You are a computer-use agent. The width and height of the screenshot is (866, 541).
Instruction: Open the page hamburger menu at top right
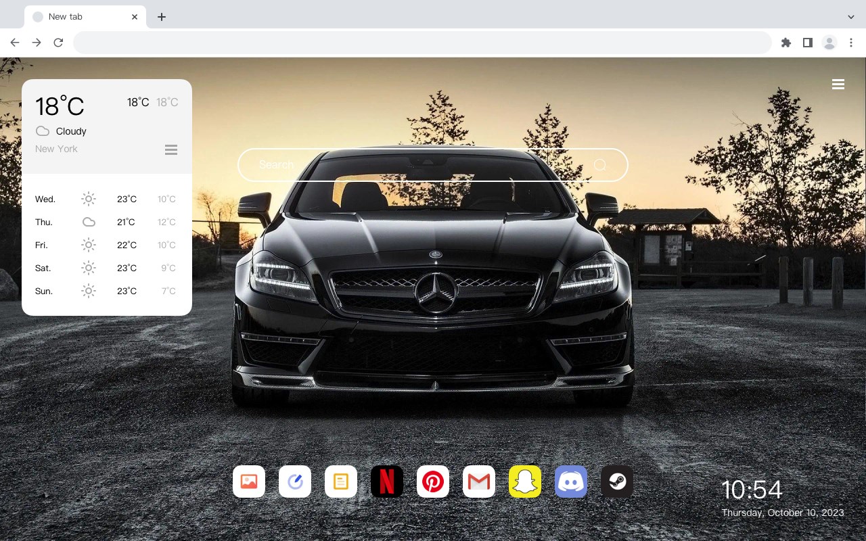tap(838, 84)
